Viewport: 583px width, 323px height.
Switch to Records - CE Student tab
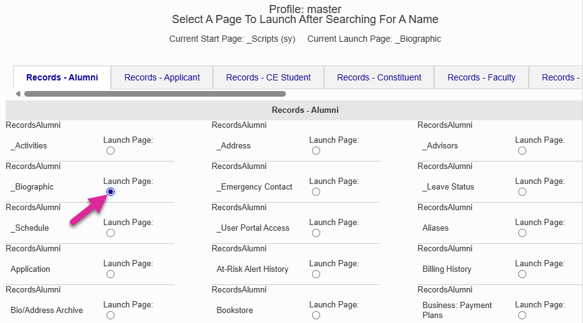[x=268, y=77]
